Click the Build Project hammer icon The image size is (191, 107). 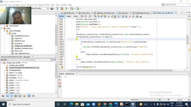(x=57, y=8)
